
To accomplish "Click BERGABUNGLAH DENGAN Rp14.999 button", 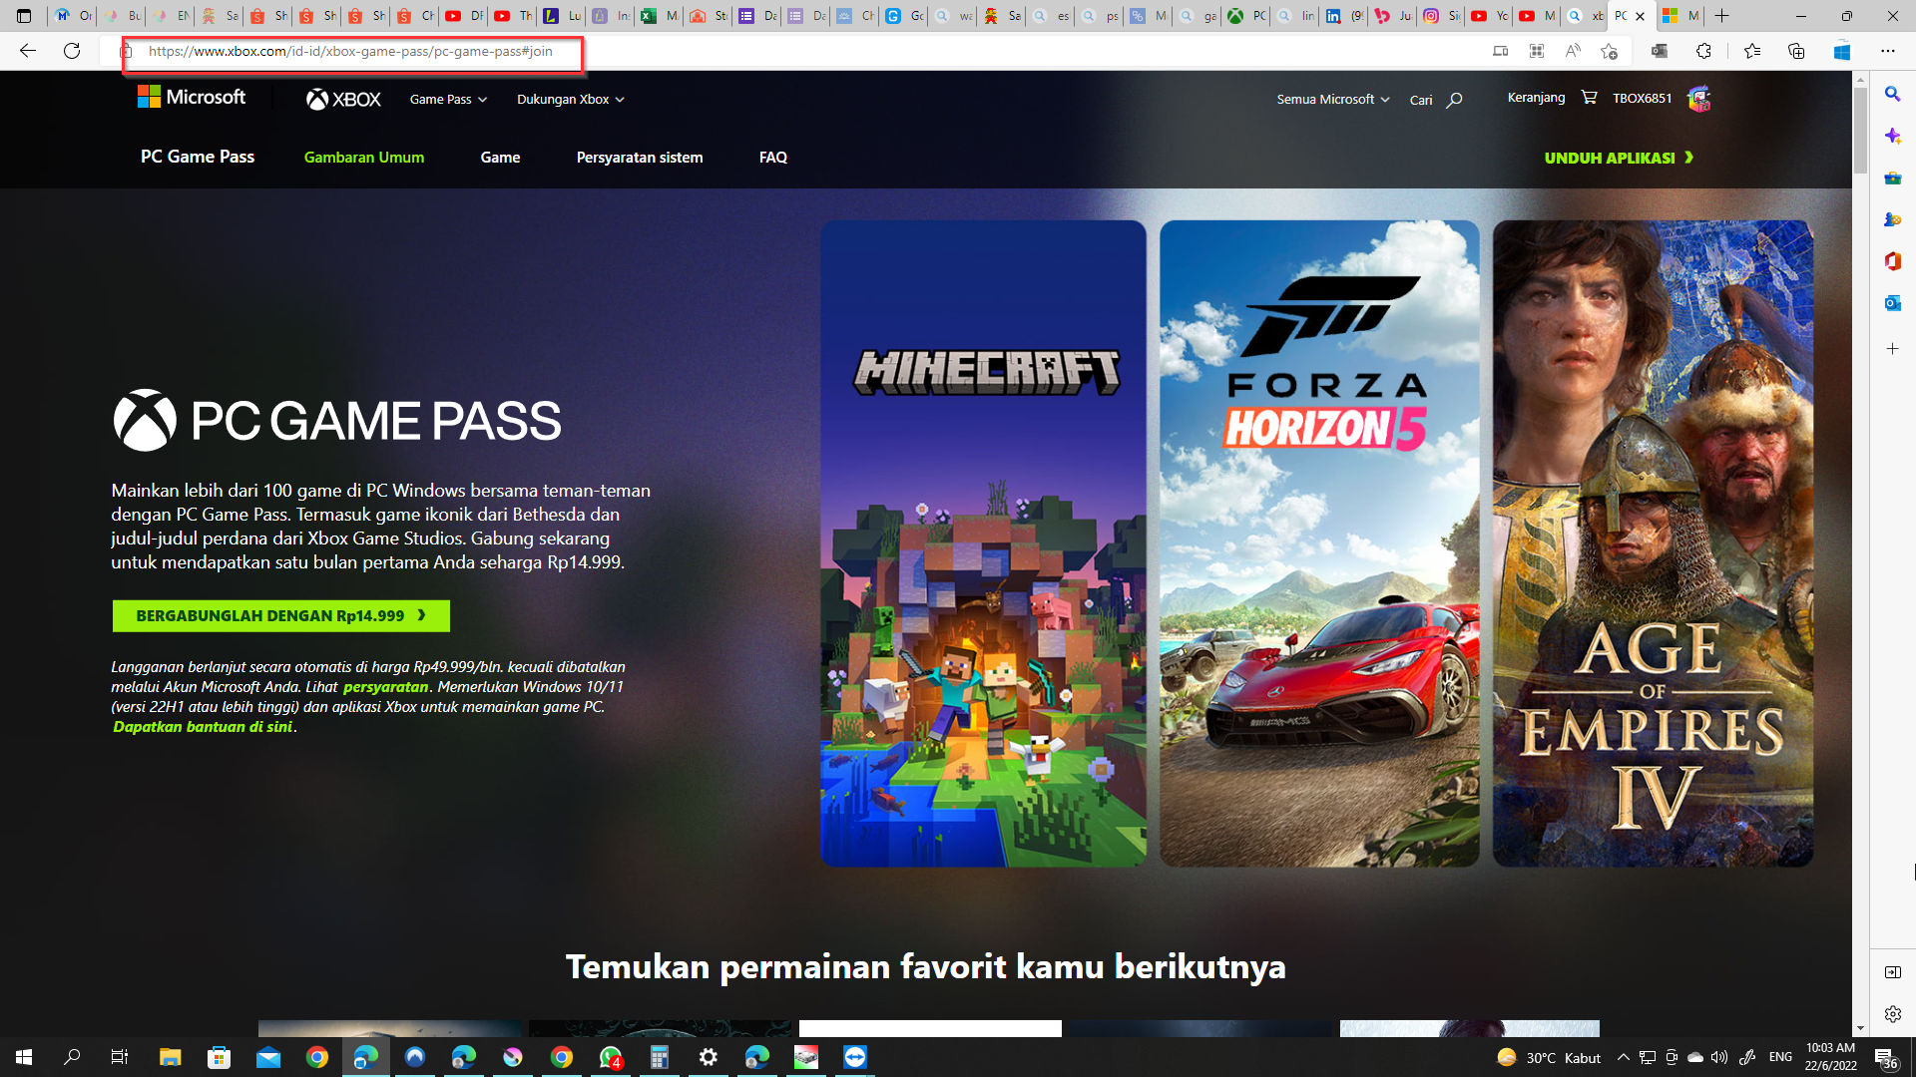I will coord(281,615).
